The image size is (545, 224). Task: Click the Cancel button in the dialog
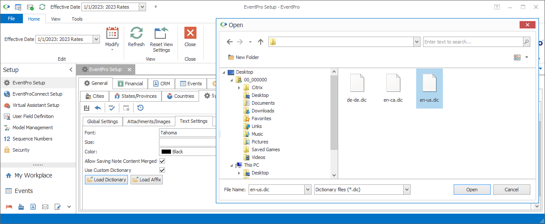[511, 190]
